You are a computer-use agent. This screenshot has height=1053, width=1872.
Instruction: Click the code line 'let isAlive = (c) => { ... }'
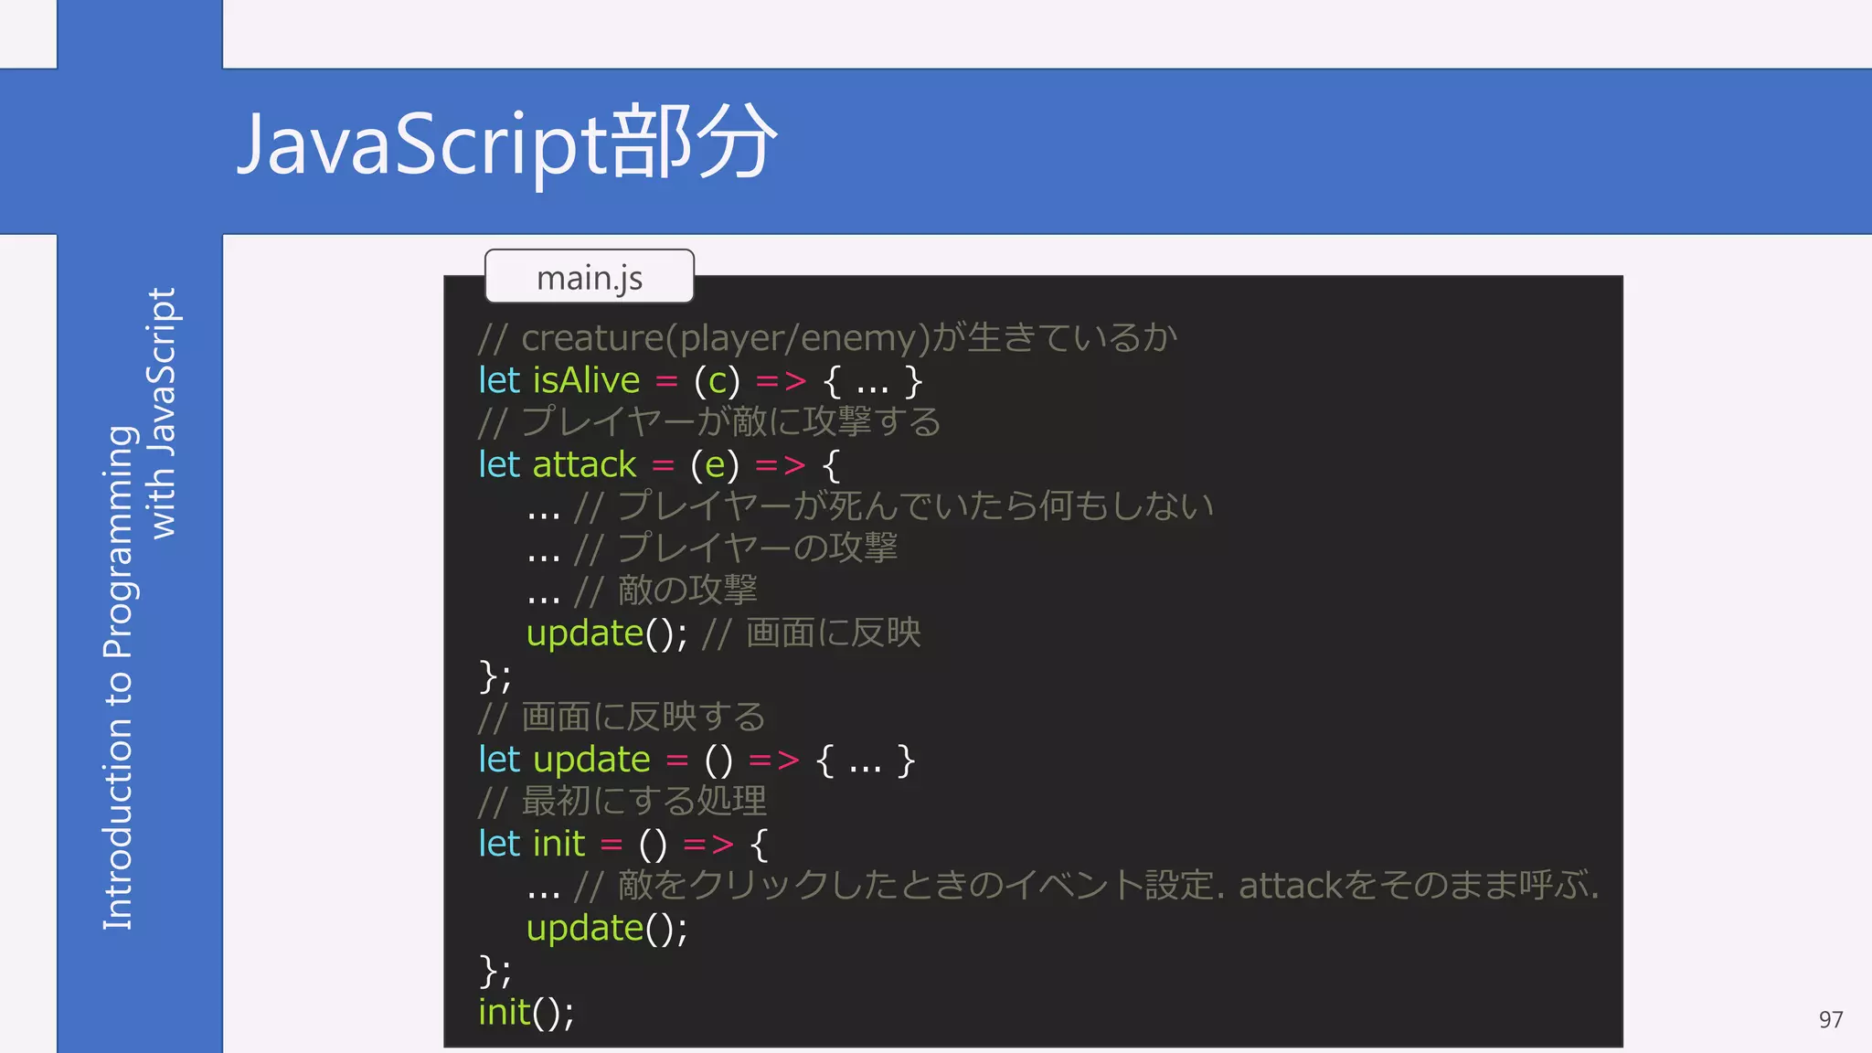(x=700, y=380)
